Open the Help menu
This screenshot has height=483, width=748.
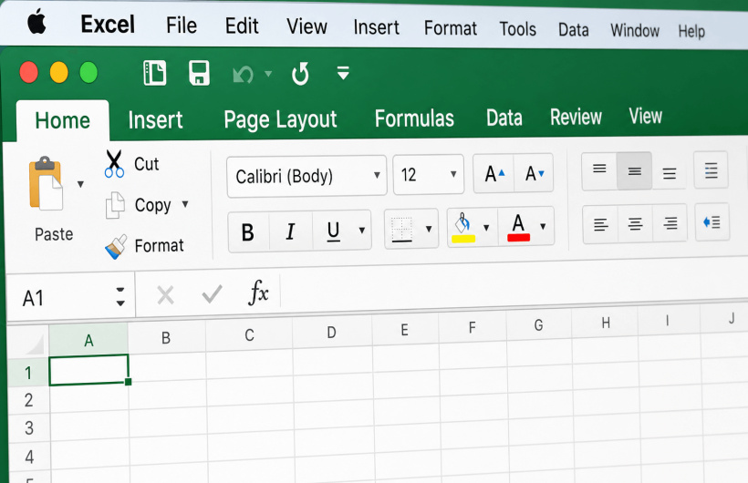coord(691,32)
